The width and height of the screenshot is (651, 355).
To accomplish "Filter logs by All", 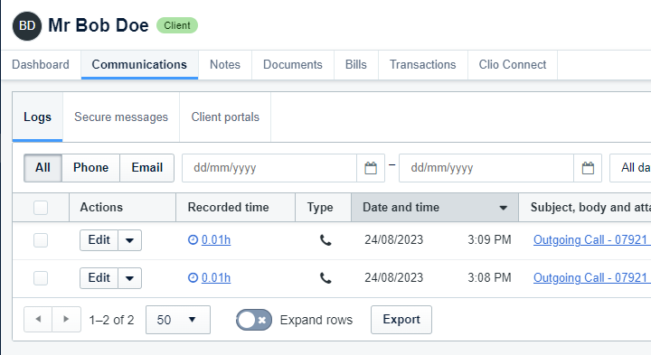I will (x=42, y=167).
